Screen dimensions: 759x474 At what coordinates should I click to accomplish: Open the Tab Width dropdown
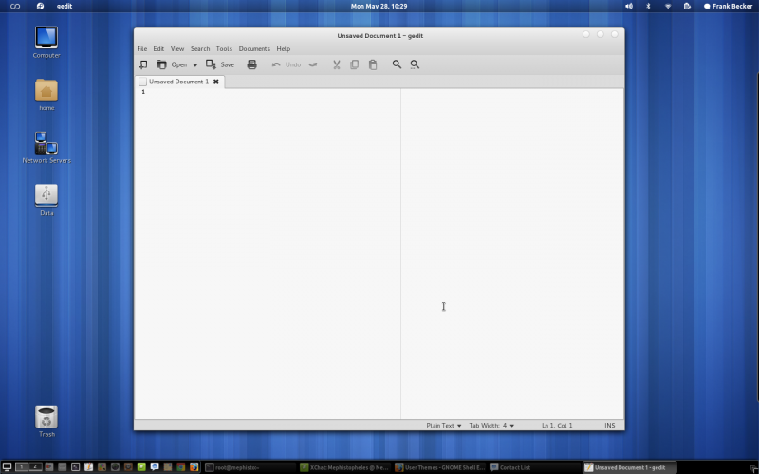pos(491,425)
